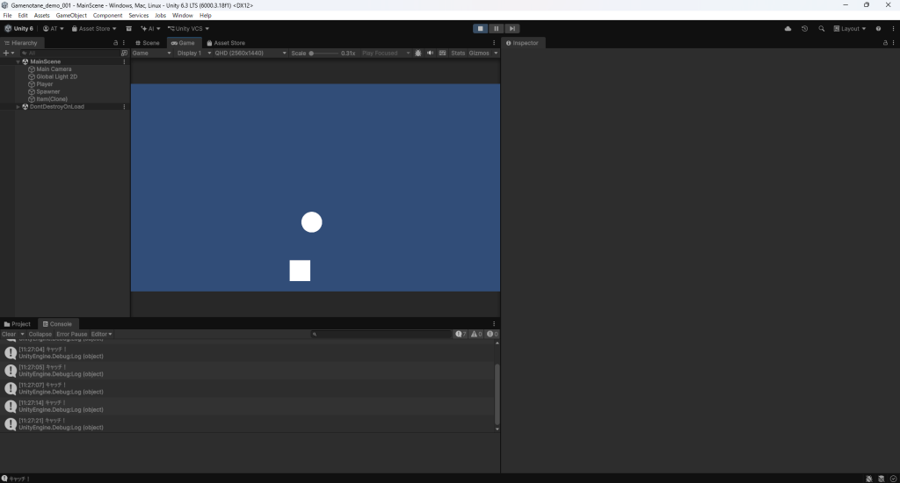Open the Hierarchy panel three-dot options menu
900x483 pixels.
click(123, 43)
